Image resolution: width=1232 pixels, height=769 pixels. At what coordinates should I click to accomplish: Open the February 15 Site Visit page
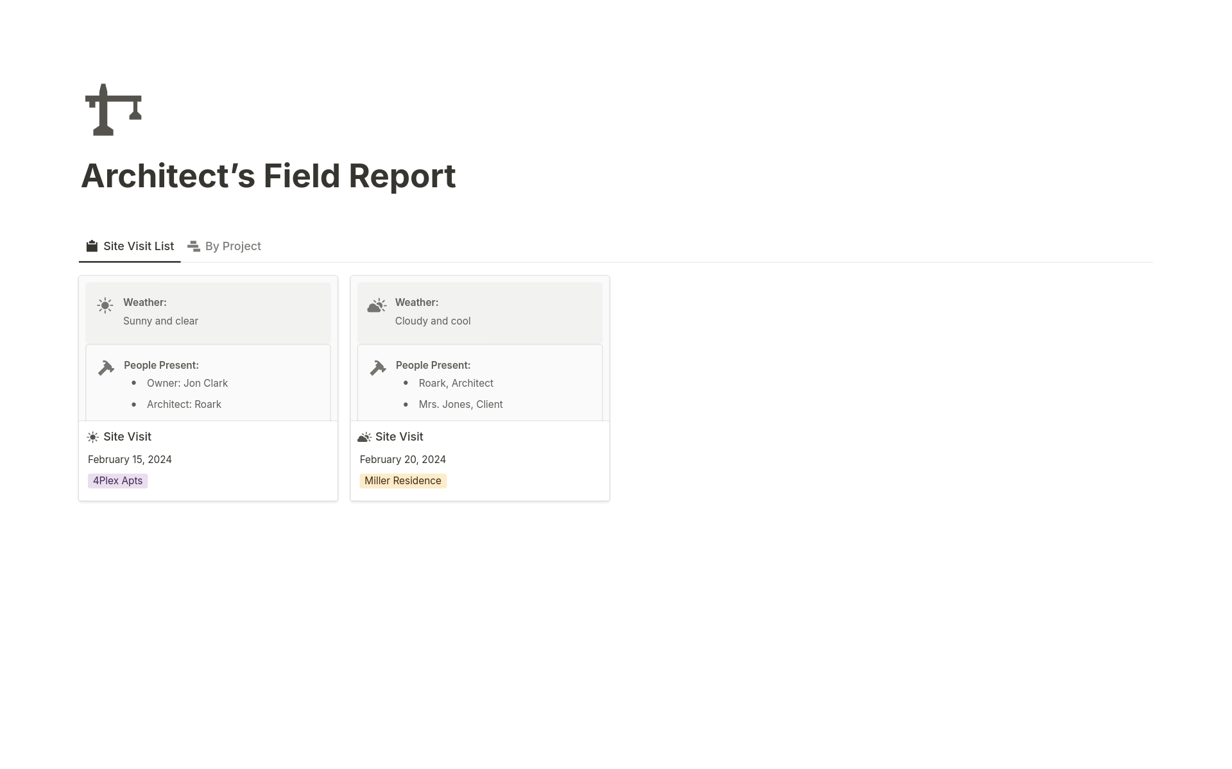[x=127, y=437]
